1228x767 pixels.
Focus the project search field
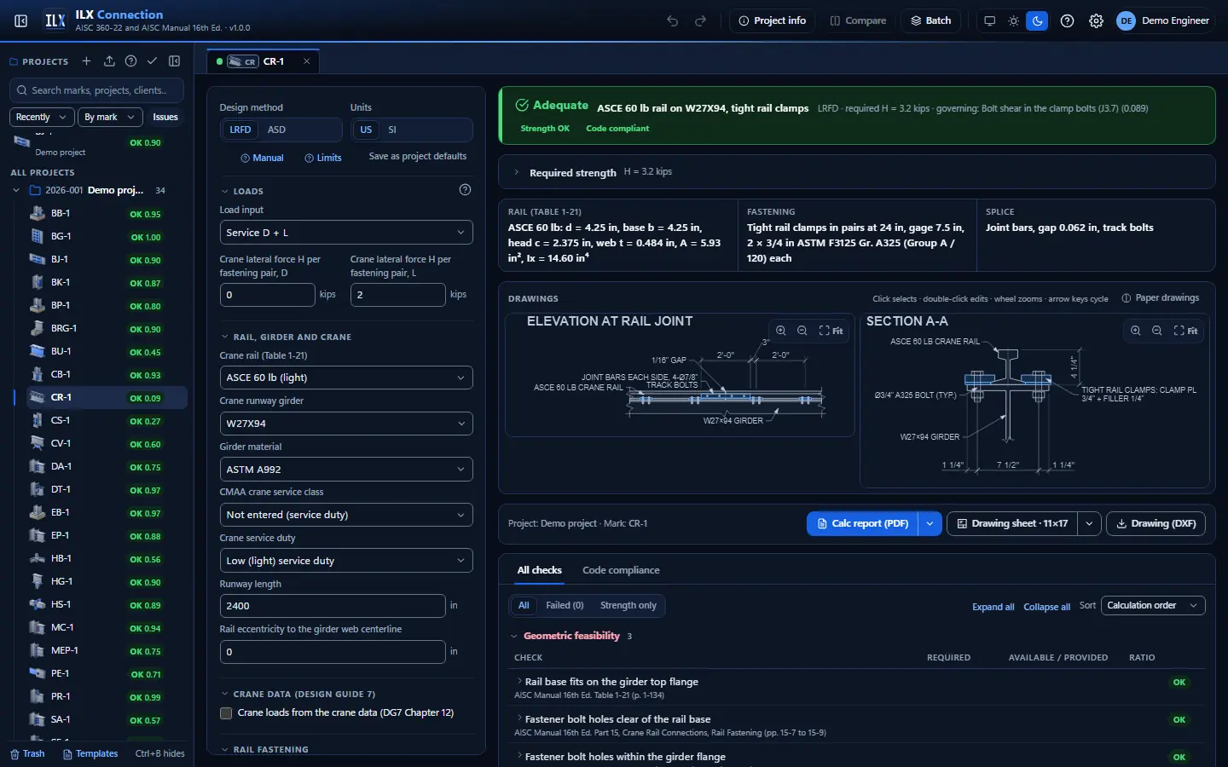pos(98,90)
